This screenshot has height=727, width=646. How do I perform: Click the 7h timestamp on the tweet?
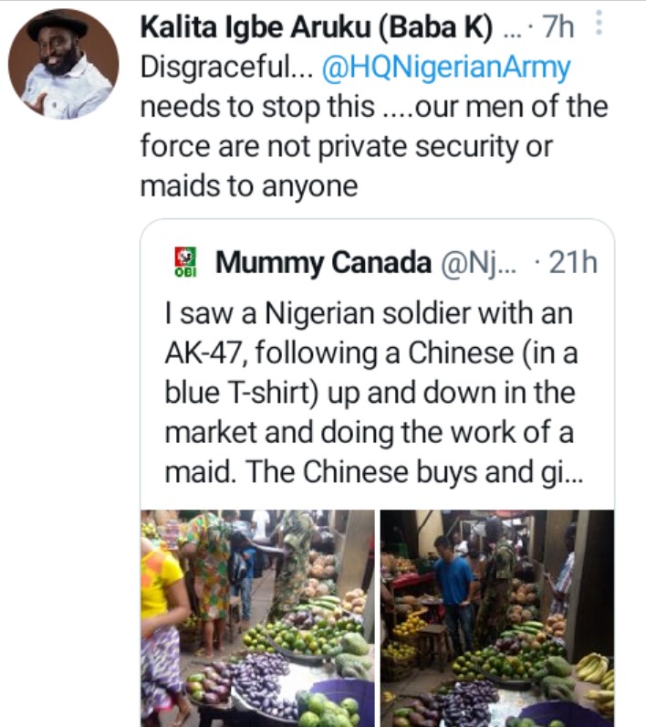coord(557,28)
